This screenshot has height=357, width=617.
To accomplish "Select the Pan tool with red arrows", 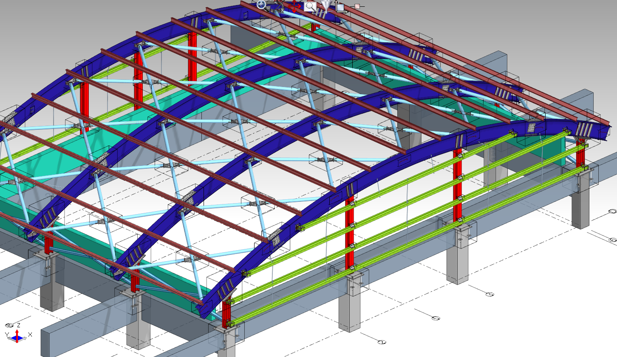I will tap(294, 6).
